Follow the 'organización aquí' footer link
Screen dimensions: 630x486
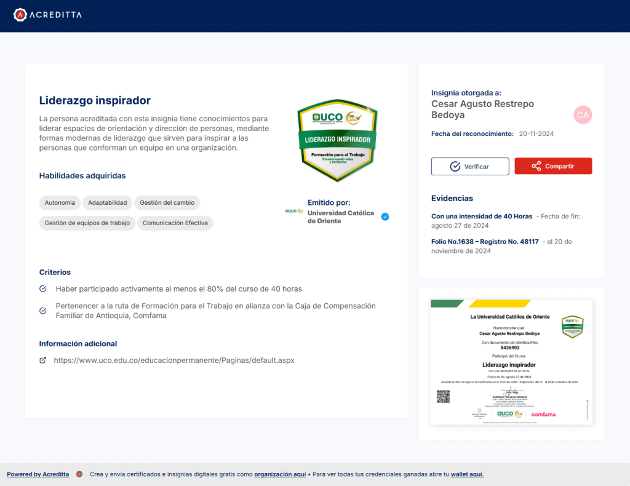click(x=280, y=474)
